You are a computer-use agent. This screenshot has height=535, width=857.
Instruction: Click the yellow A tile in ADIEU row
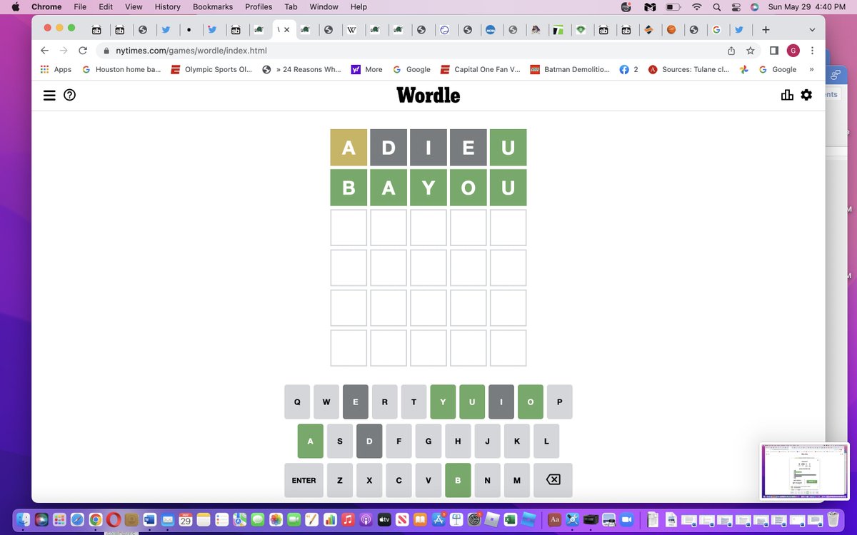point(349,148)
